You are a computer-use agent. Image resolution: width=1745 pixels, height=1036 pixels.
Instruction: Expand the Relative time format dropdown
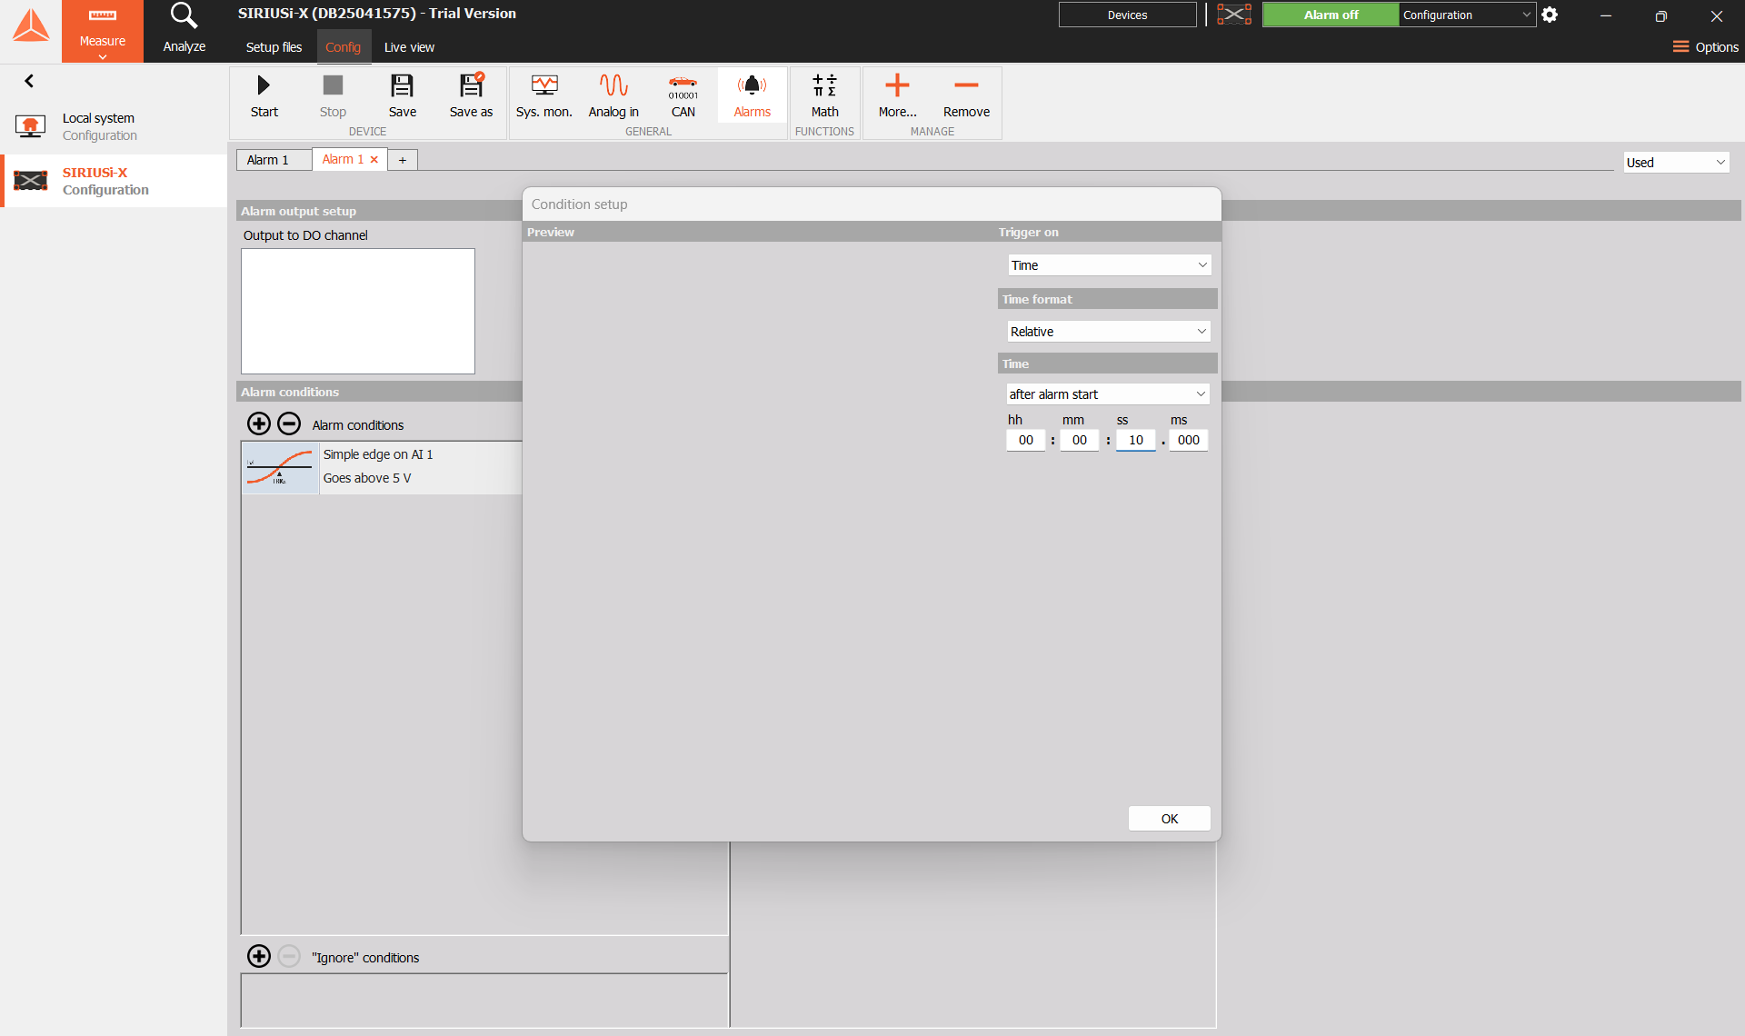[x=1109, y=332]
